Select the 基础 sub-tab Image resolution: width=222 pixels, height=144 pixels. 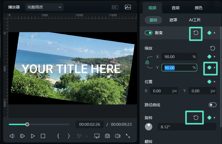(153, 20)
